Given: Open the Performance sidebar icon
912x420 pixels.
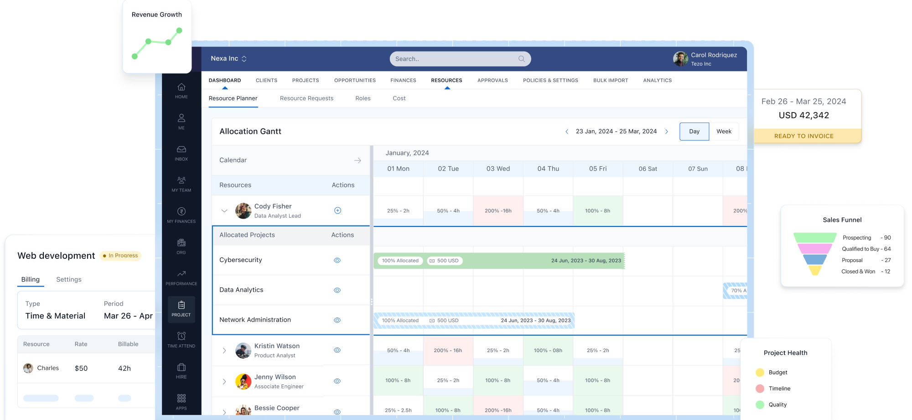Looking at the screenshot, I should coord(181,277).
